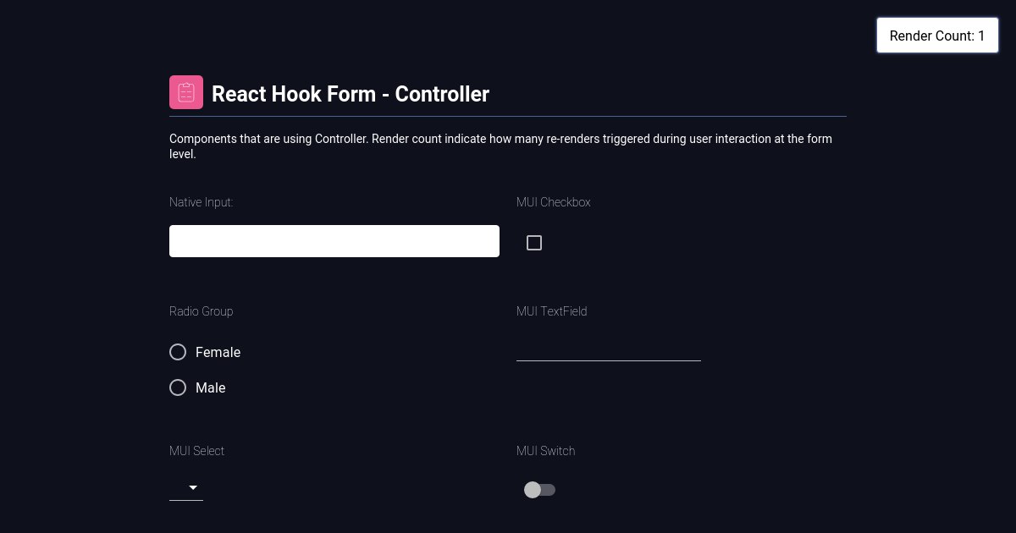
Task: Click the divider line under the heading
Action: click(x=508, y=116)
